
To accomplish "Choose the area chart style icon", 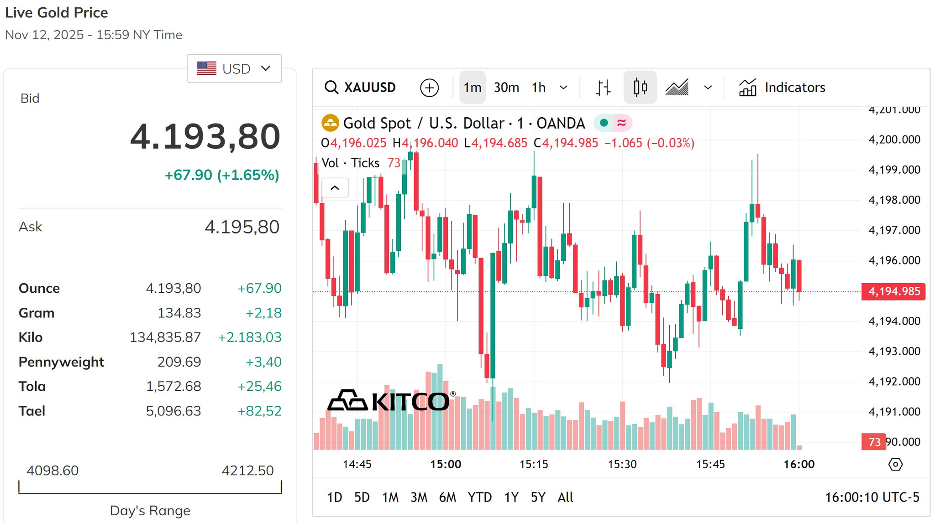I will click(x=677, y=87).
